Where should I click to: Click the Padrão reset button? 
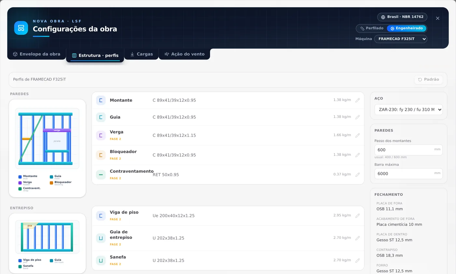(428, 80)
